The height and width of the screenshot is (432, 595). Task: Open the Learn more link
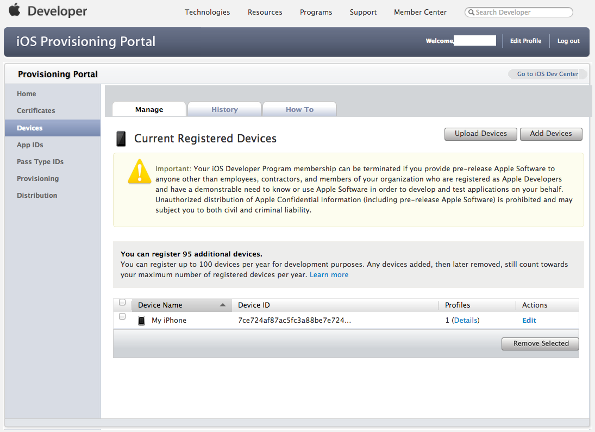click(329, 274)
